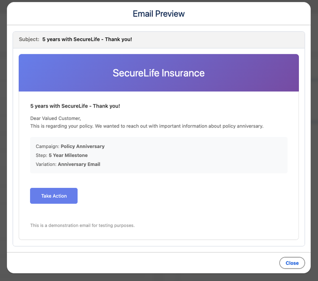This screenshot has width=318, height=281.
Task: Click the "Subject:" label
Action: pyautogui.click(x=29, y=40)
